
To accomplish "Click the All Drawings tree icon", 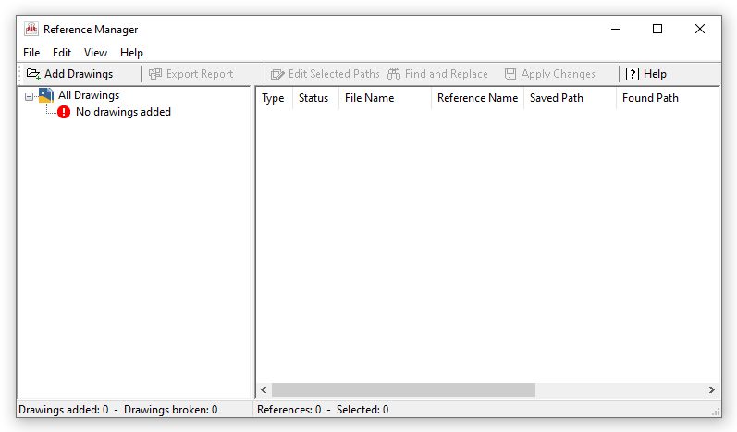I will [46, 95].
